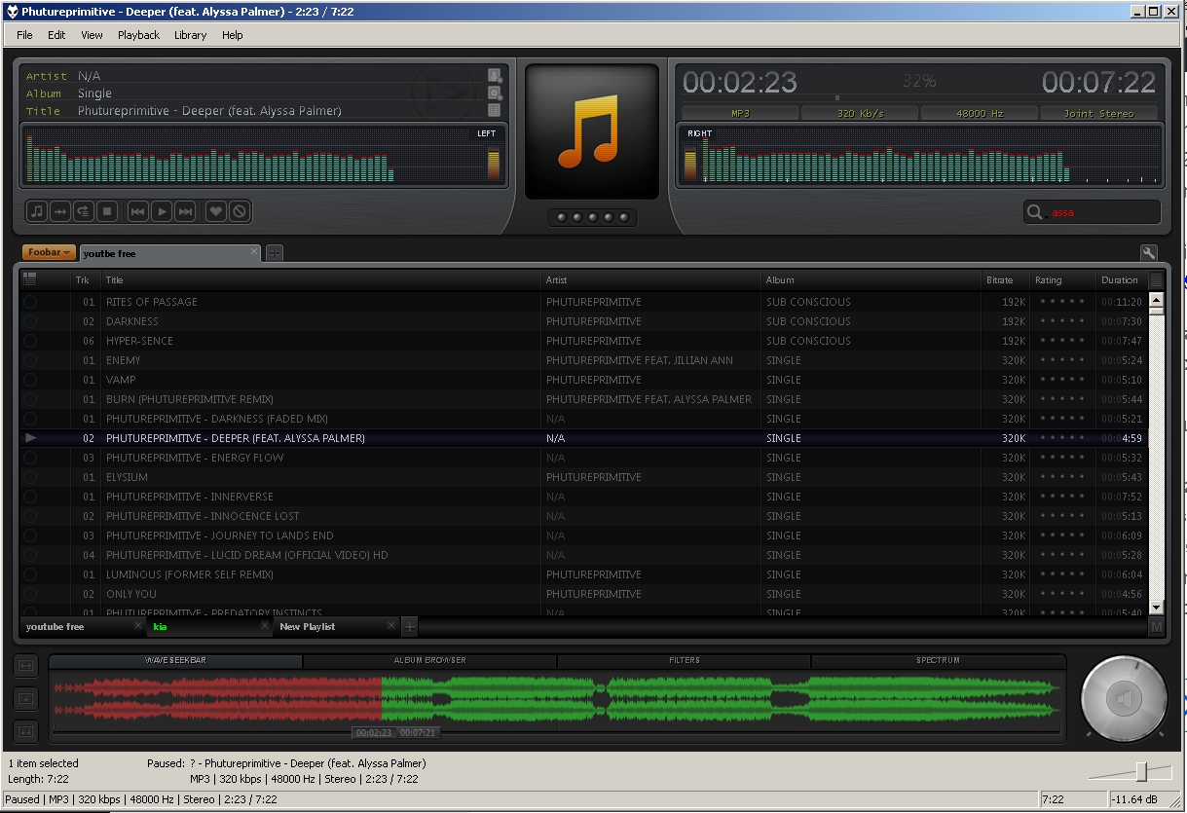Sort by the Duration column header
The image size is (1187, 813).
[1120, 279]
